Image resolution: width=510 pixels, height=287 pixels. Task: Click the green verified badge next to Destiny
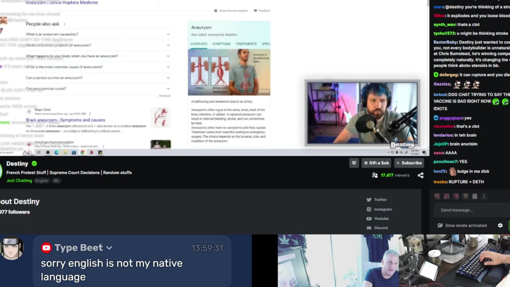point(34,163)
